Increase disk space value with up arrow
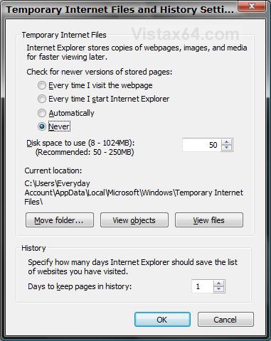The width and height of the screenshot is (271, 341). pos(227,142)
